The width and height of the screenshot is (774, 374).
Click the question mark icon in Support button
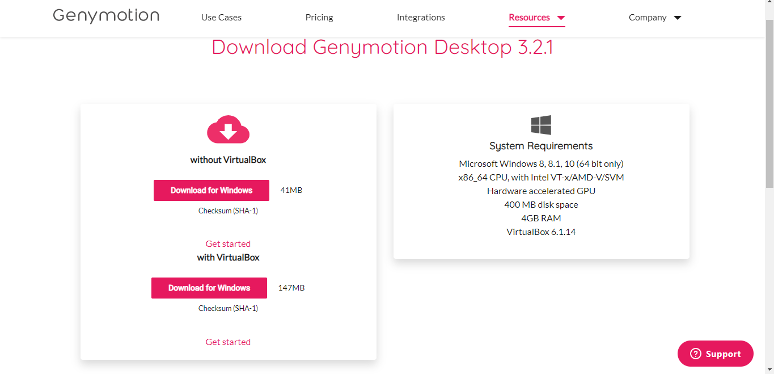click(x=695, y=354)
